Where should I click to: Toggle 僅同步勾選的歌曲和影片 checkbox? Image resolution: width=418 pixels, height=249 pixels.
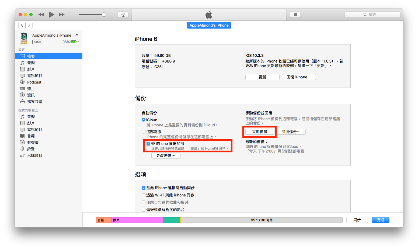tap(144, 202)
